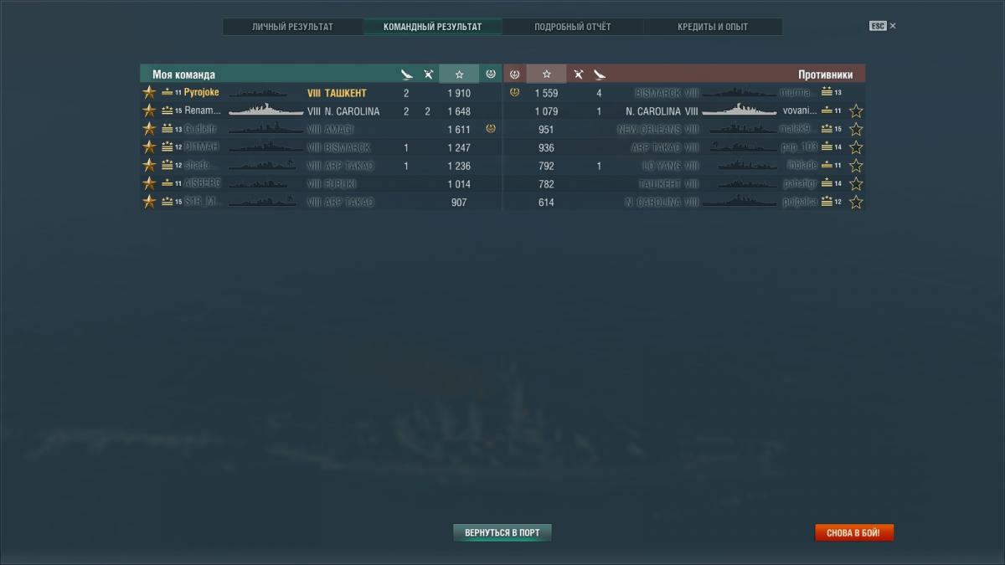Image resolution: width=1005 pixels, height=565 pixels.
Task: Sort my team by ships destroyed icon
Action: 406,74
